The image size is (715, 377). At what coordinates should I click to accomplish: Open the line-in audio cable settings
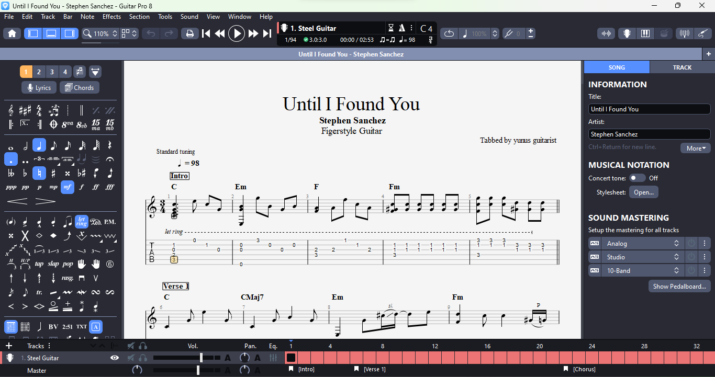point(703,33)
